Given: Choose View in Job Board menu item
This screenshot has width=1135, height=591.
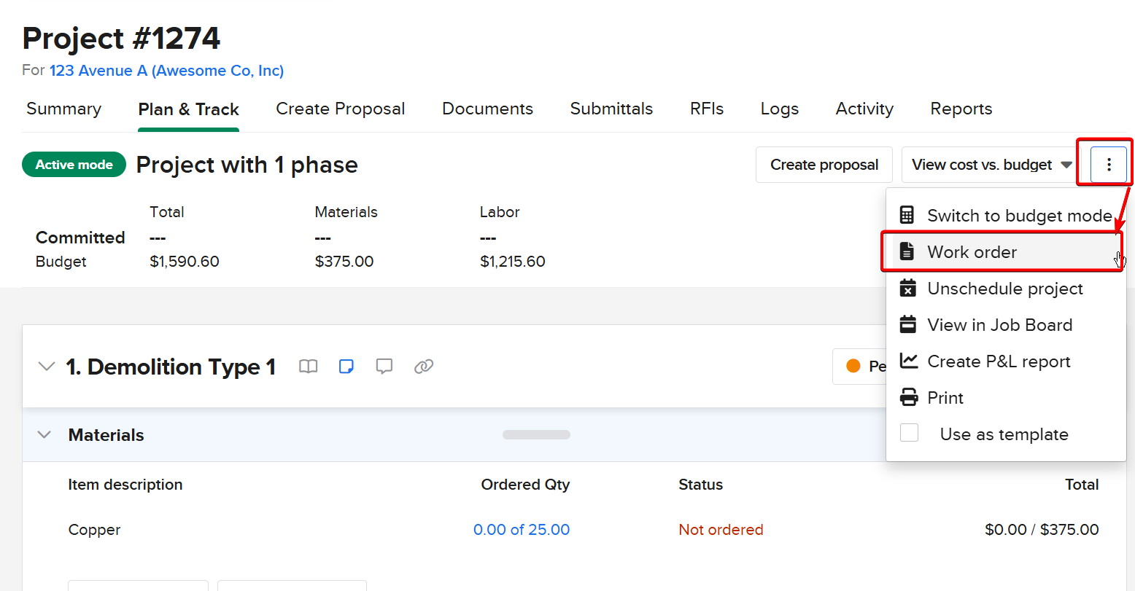Looking at the screenshot, I should click(x=999, y=325).
